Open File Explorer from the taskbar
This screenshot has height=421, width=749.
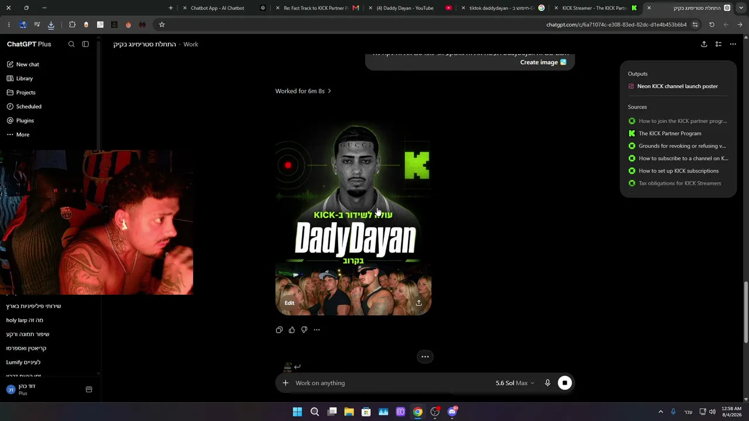click(349, 412)
